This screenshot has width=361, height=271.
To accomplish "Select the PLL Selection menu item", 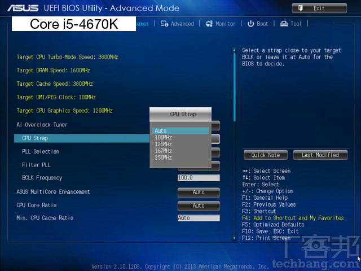I will [x=41, y=151].
